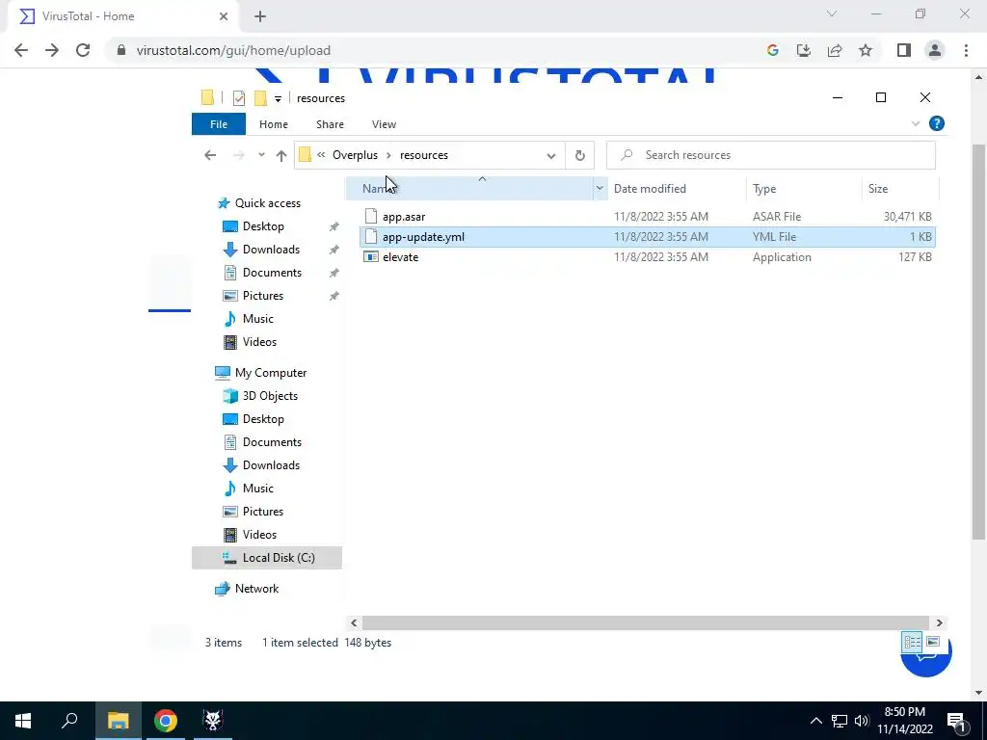Select Local Disk (C:)
The height and width of the screenshot is (740, 987).
tap(267, 558)
